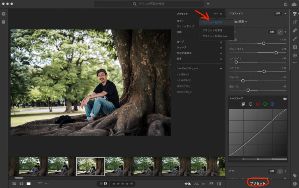Open the Share export icon

tap(285, 4)
